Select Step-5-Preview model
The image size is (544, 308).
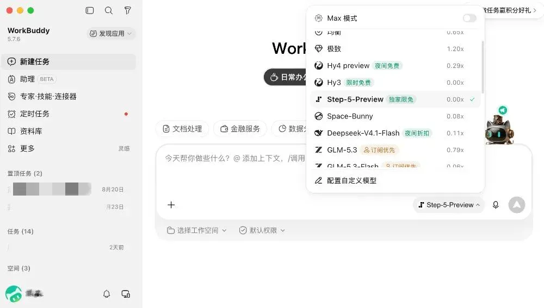pyautogui.click(x=395, y=99)
